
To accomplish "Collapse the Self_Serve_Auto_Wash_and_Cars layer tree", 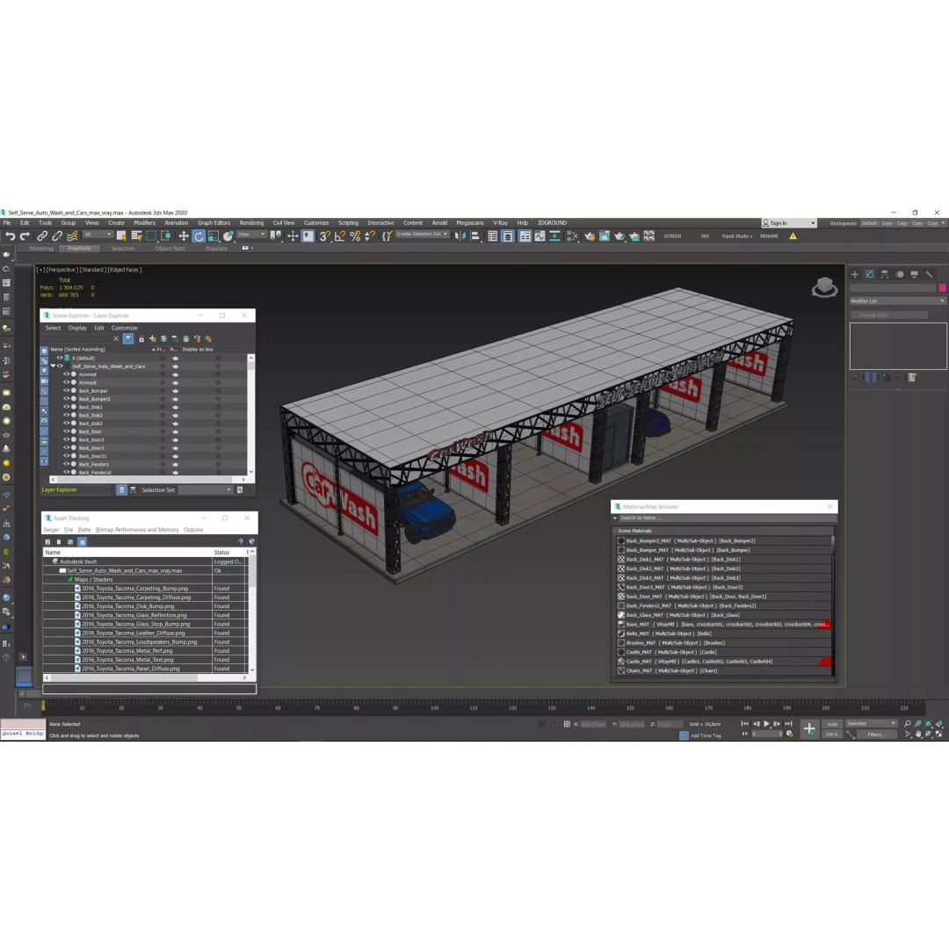I will coord(53,366).
